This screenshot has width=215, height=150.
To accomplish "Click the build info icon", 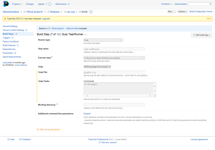I will 91,12.
